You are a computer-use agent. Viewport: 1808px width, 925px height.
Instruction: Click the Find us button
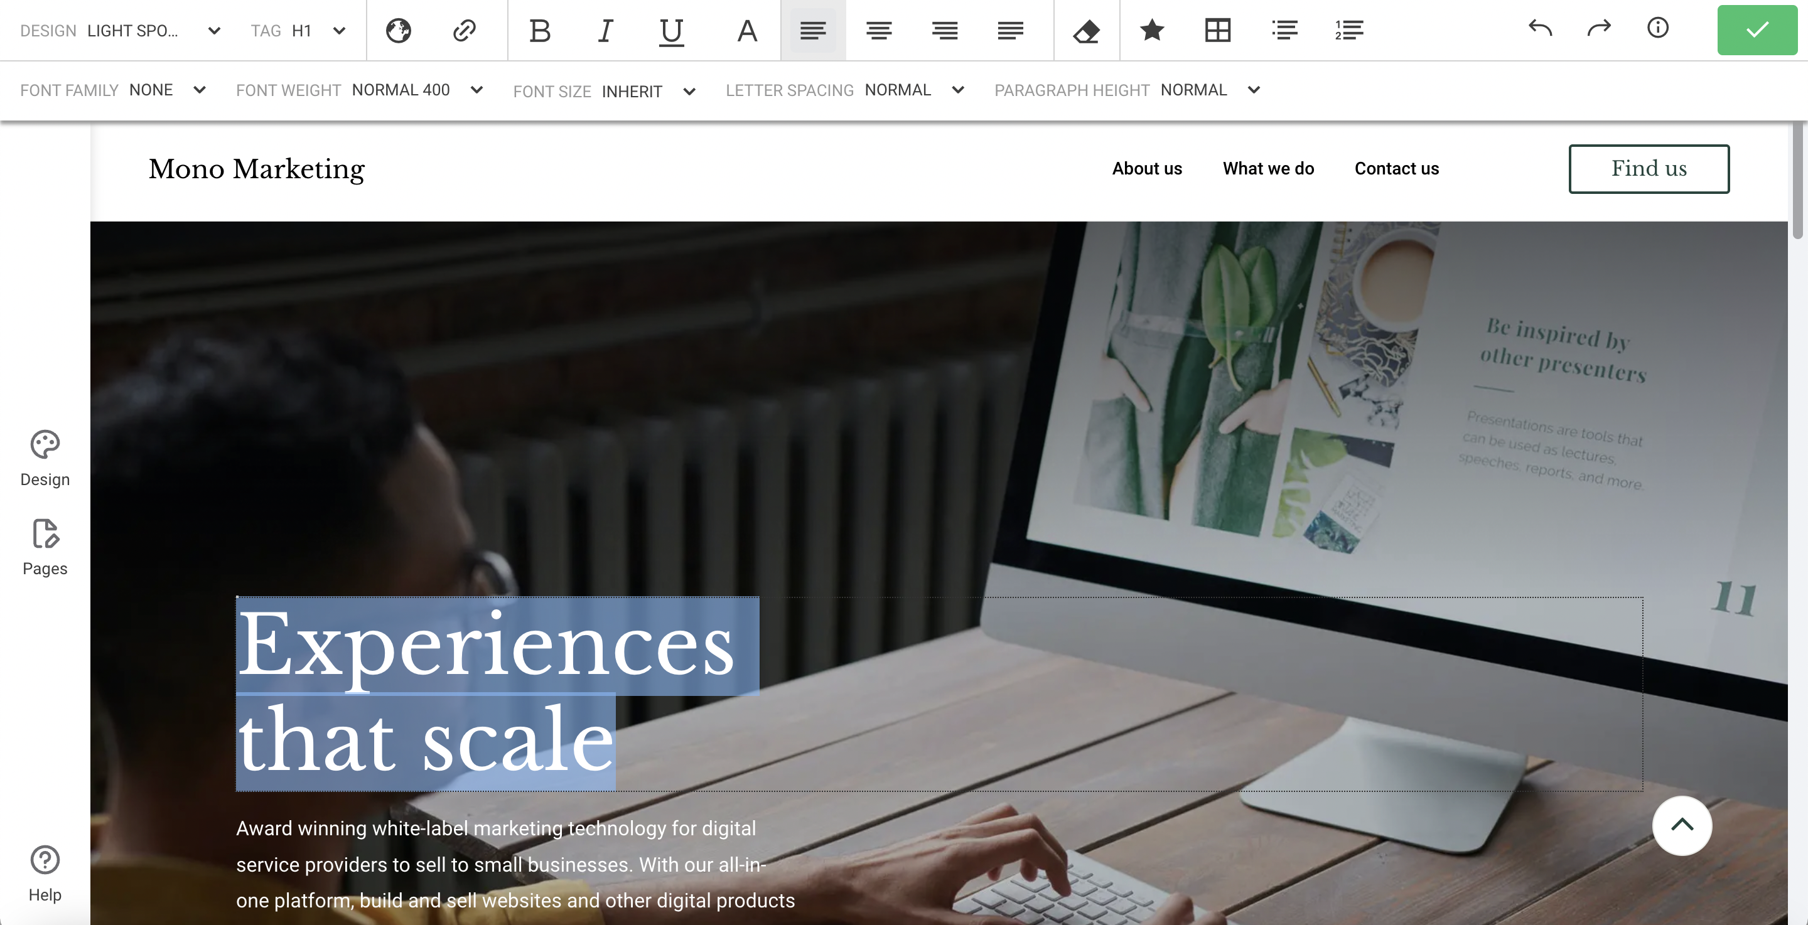tap(1649, 169)
